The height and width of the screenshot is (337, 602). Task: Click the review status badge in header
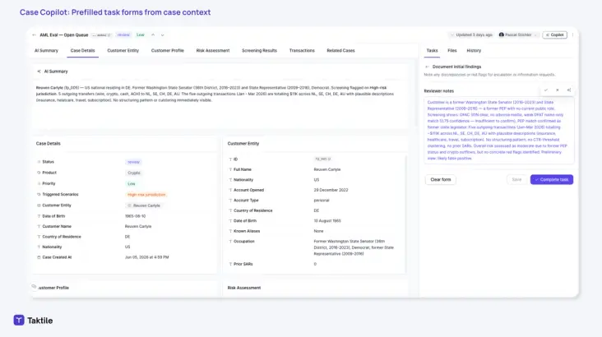(x=123, y=35)
